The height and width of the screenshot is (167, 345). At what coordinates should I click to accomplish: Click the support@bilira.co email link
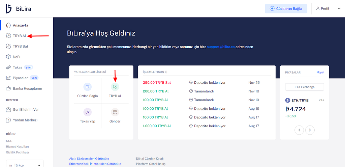[221, 47]
